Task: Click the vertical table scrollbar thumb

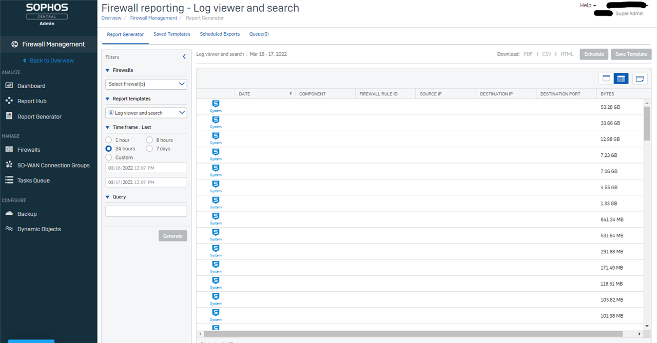Action: [x=647, y=123]
